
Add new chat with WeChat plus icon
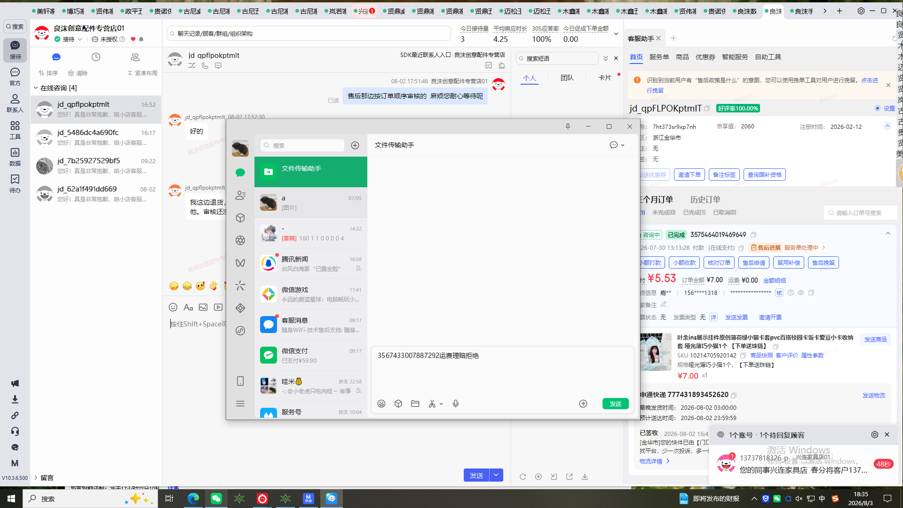[x=355, y=145]
